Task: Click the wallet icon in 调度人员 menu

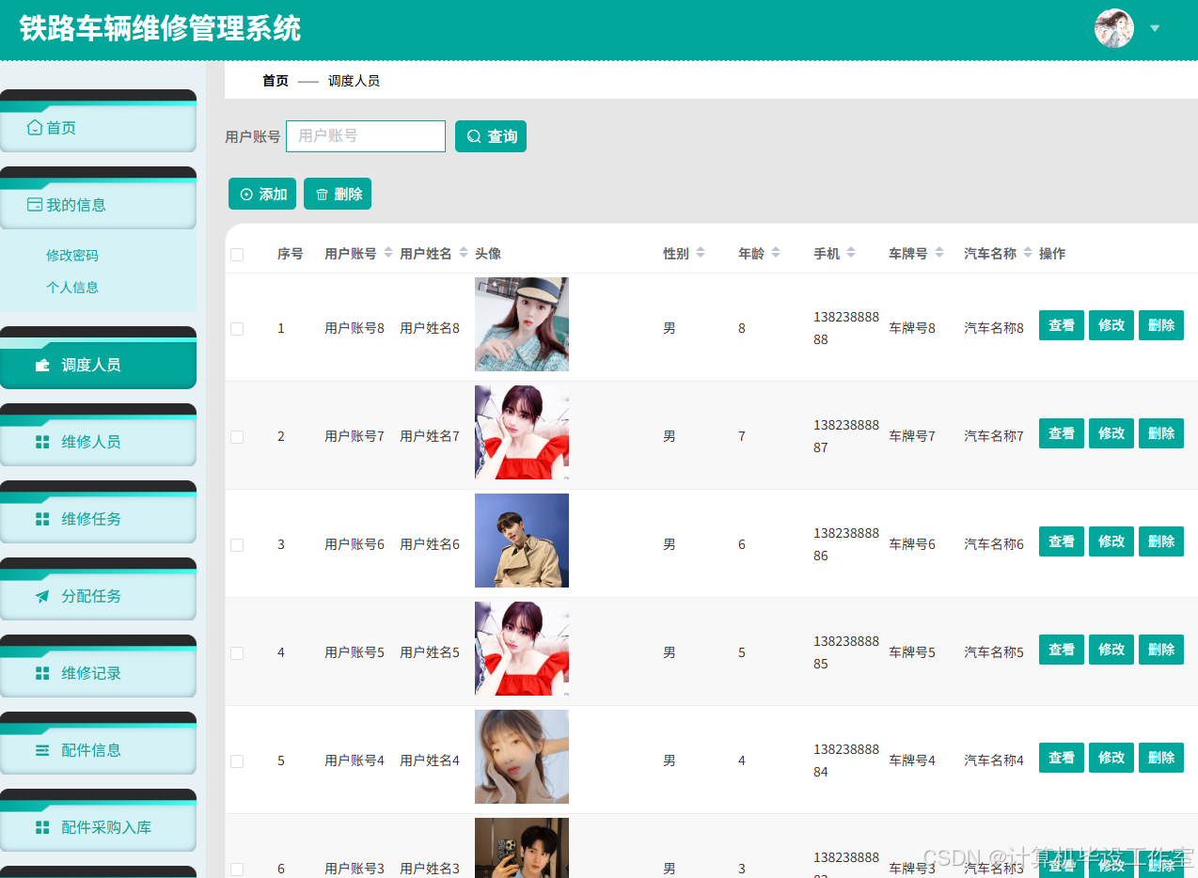Action: (42, 365)
